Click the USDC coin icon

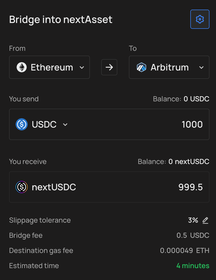[x=22, y=124]
